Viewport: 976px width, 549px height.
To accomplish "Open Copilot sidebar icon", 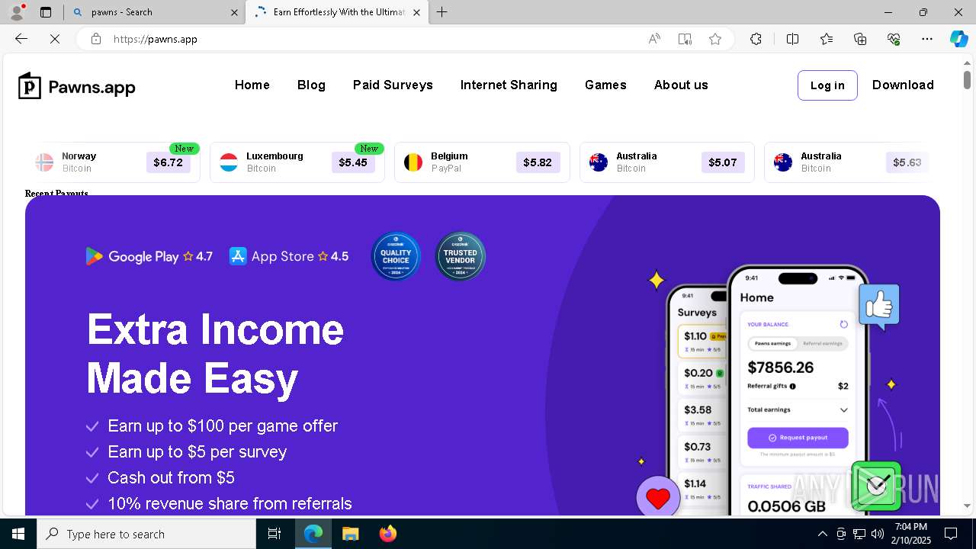I will [958, 39].
